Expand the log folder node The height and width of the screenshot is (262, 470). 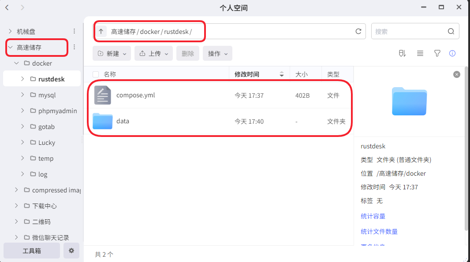(22, 174)
